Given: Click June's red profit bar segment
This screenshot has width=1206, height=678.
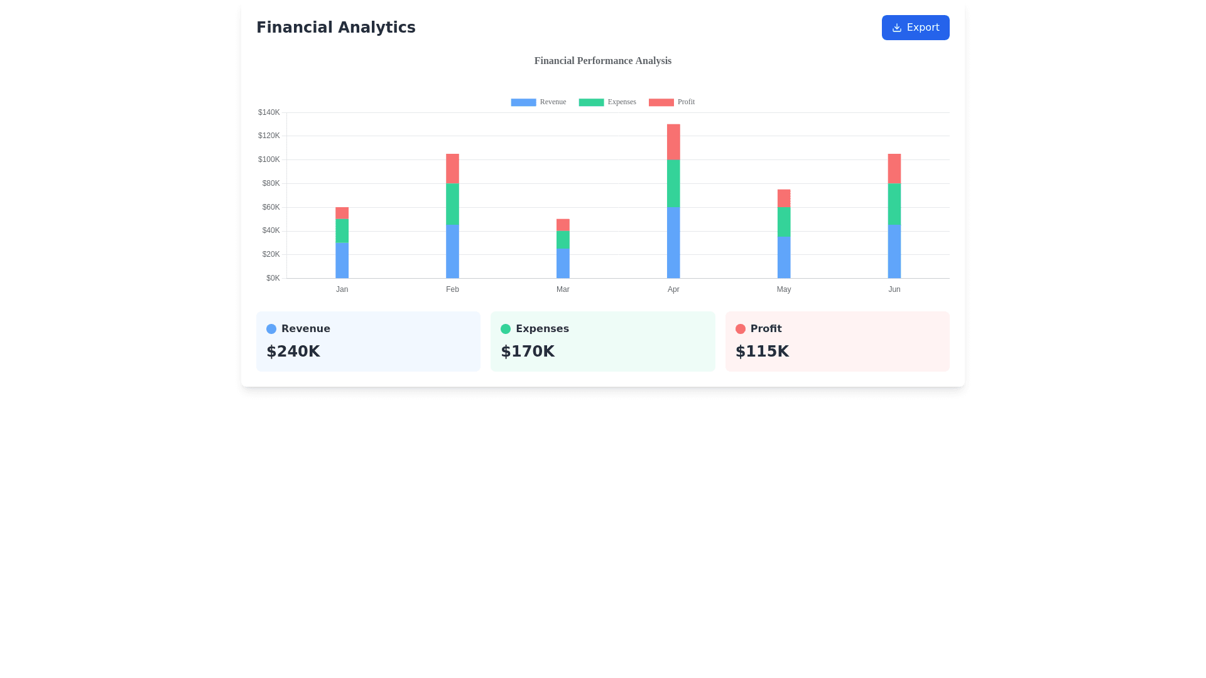Looking at the screenshot, I should [x=894, y=168].
